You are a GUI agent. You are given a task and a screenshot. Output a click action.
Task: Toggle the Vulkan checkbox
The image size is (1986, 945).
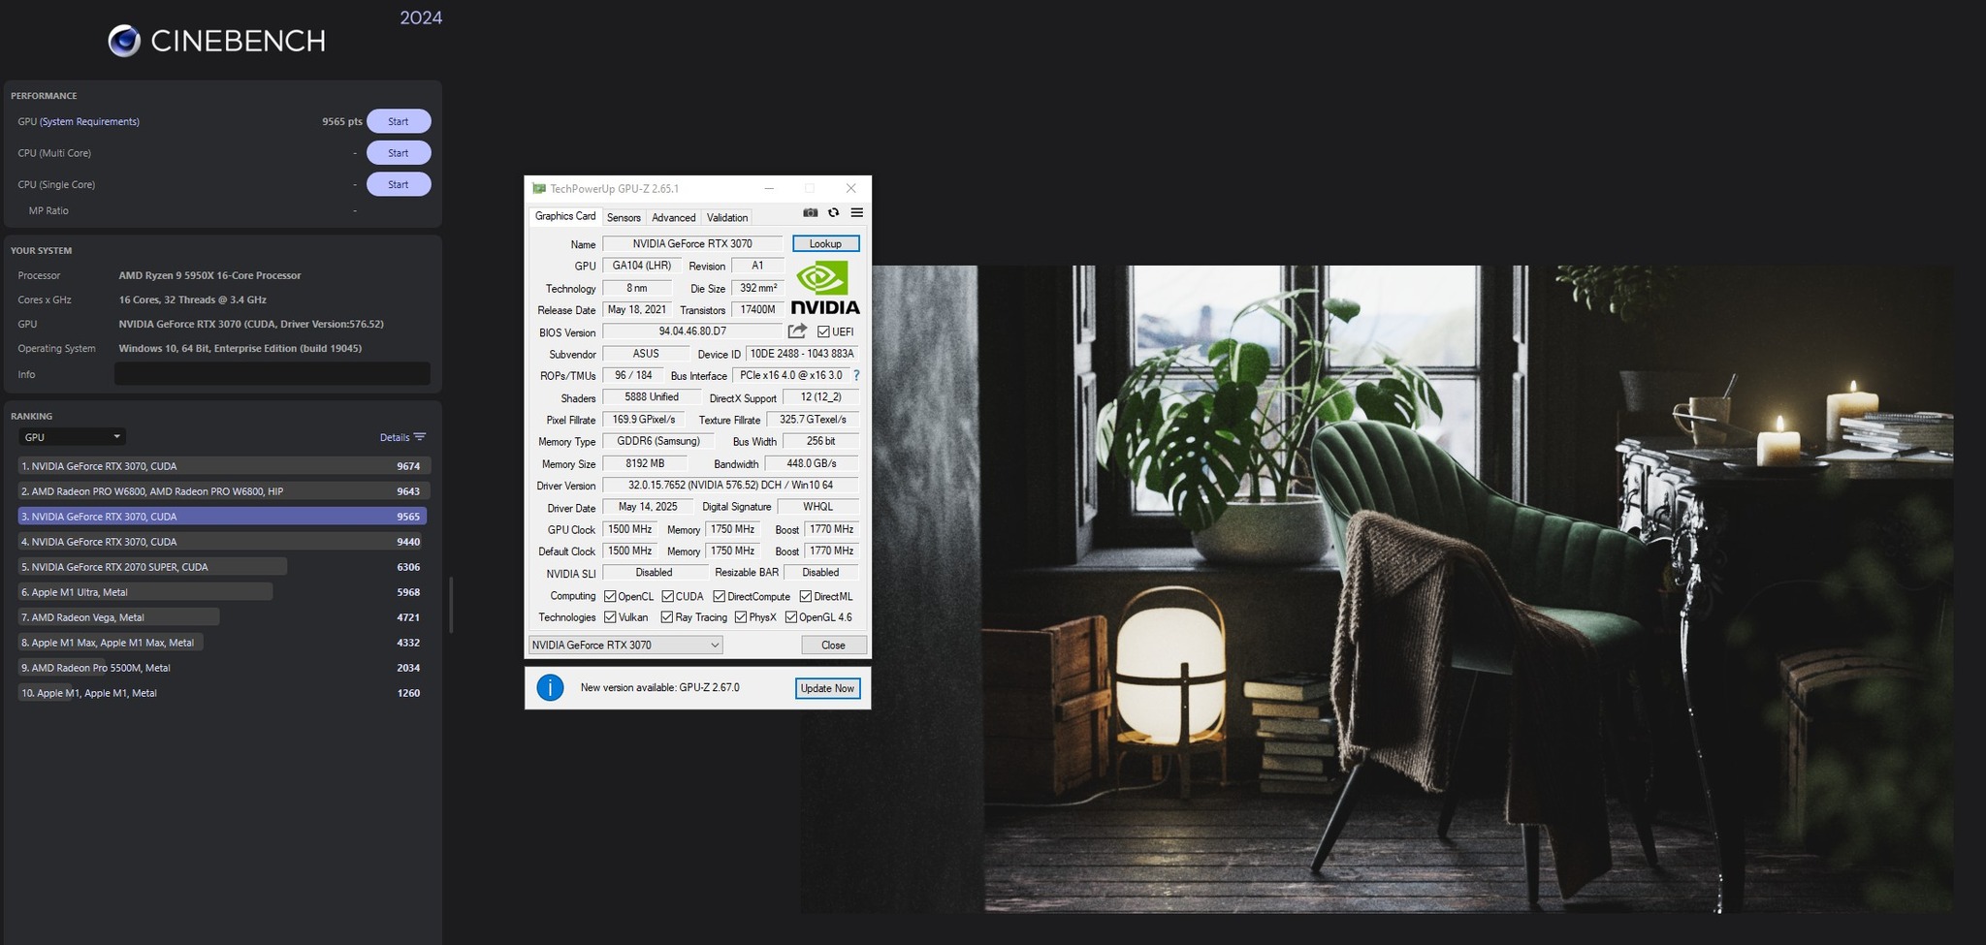tap(610, 617)
